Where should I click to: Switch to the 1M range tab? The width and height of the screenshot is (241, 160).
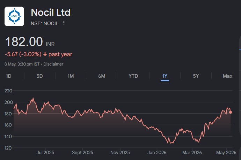[x=71, y=76]
